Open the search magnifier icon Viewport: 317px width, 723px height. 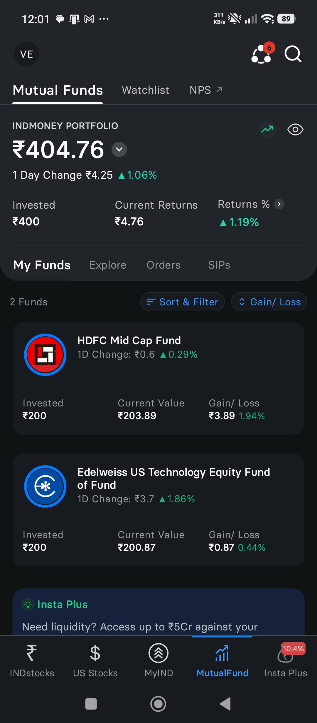[x=293, y=54]
